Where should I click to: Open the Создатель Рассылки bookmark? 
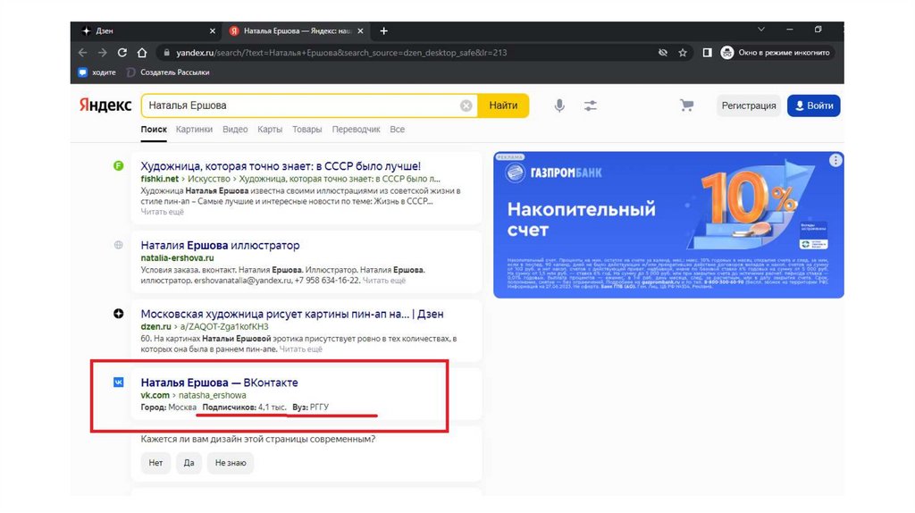[x=168, y=72]
